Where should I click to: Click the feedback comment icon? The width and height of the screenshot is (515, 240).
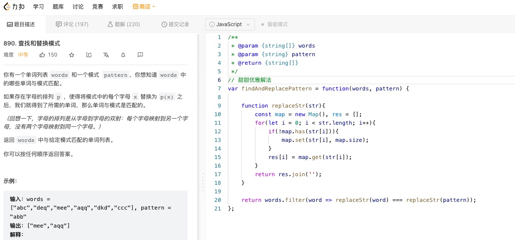(140, 55)
